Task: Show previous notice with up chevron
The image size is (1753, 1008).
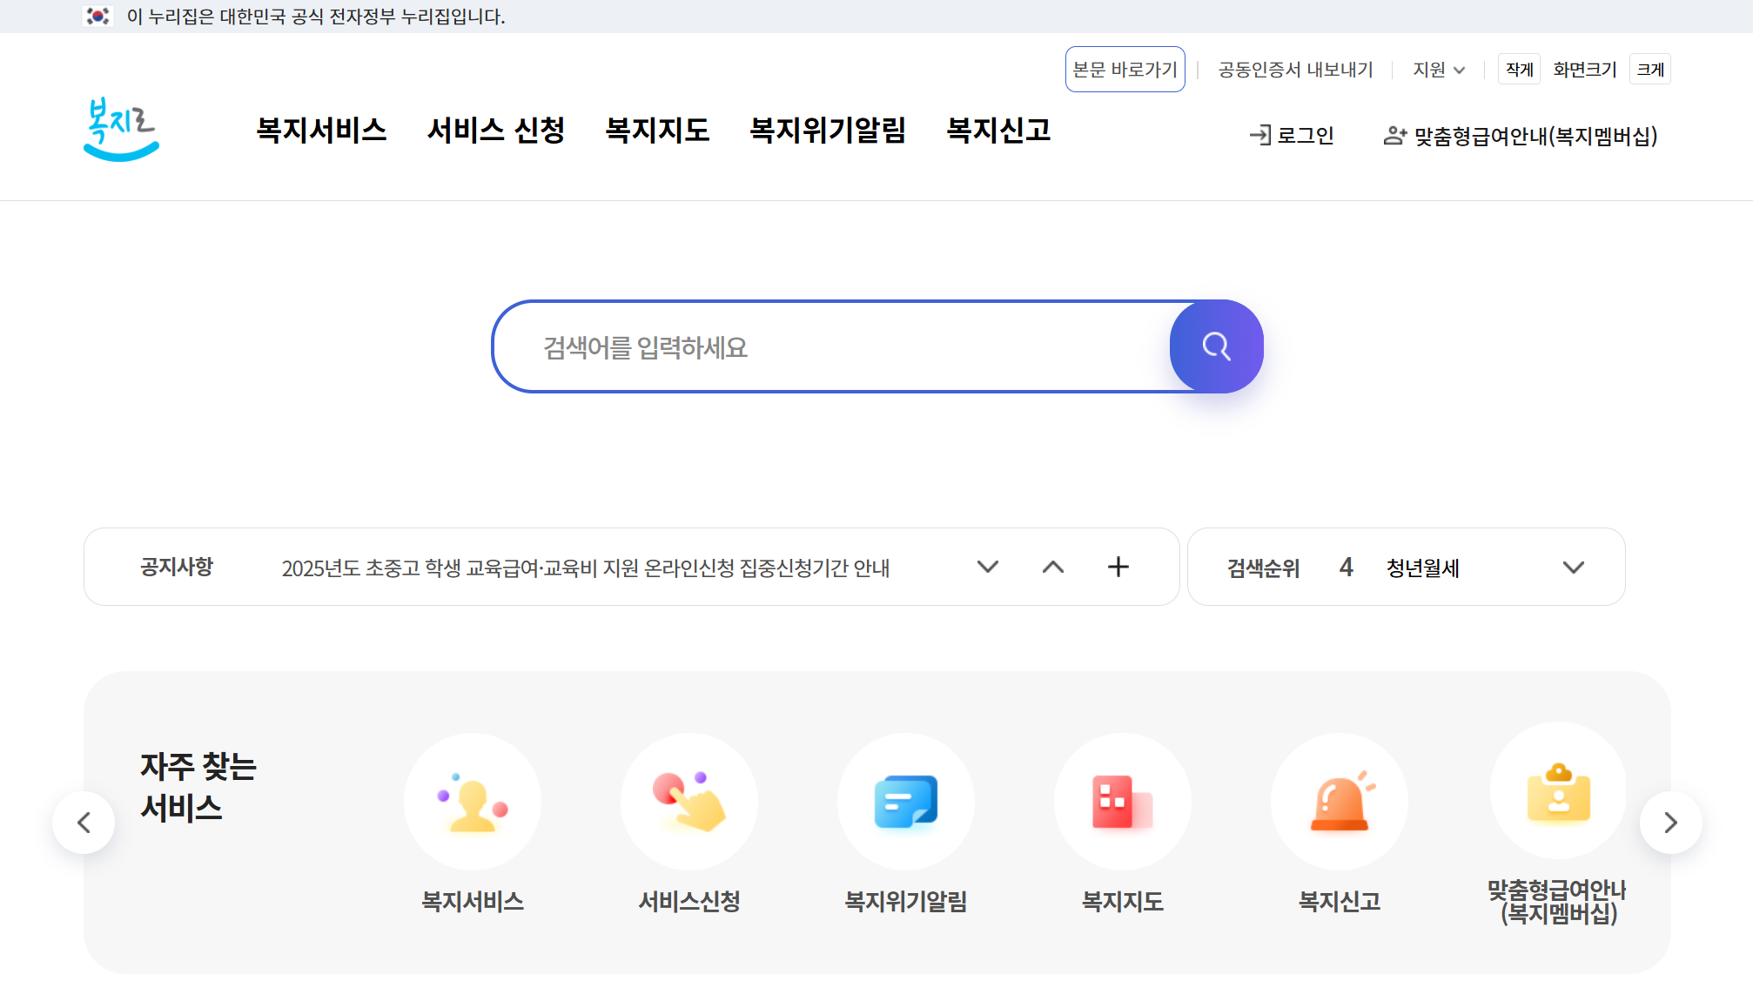Action: coord(1053,567)
